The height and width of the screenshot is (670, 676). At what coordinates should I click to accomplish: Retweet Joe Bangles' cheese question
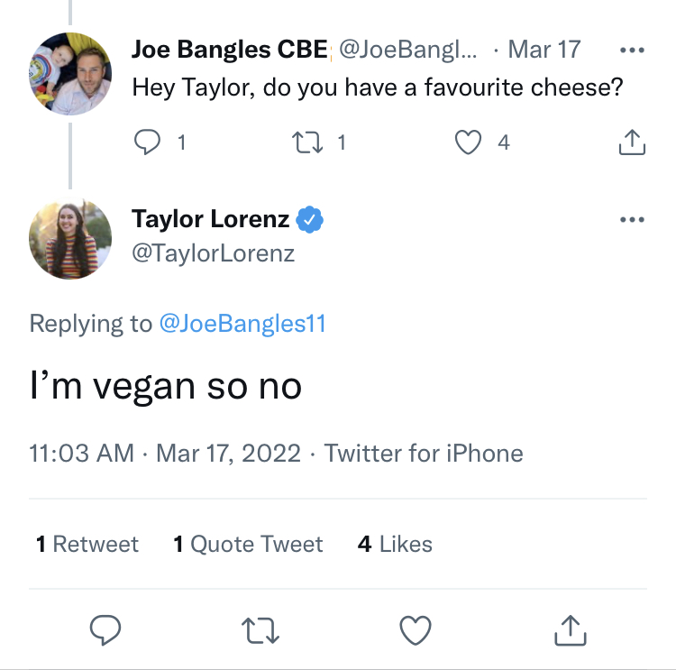click(x=307, y=142)
